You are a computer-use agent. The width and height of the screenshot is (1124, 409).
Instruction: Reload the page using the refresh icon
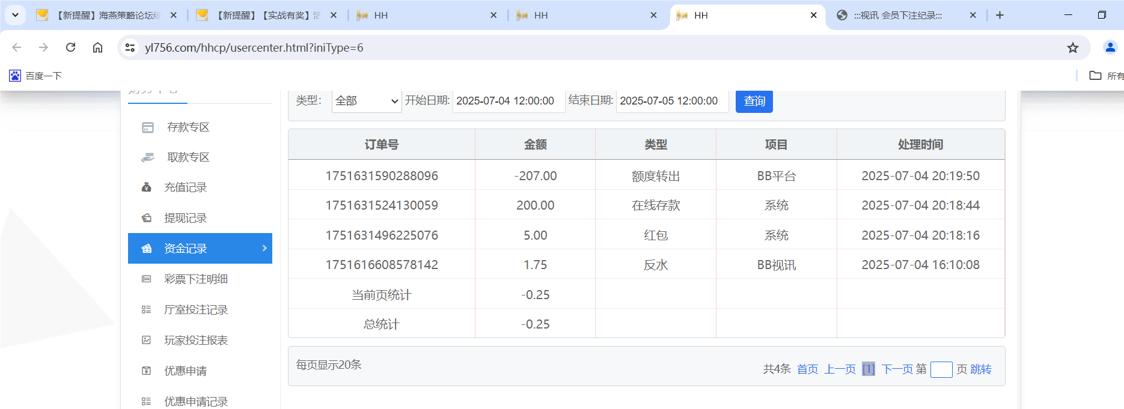pyautogui.click(x=70, y=47)
